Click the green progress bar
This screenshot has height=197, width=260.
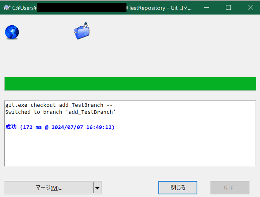pyautogui.click(x=130, y=84)
